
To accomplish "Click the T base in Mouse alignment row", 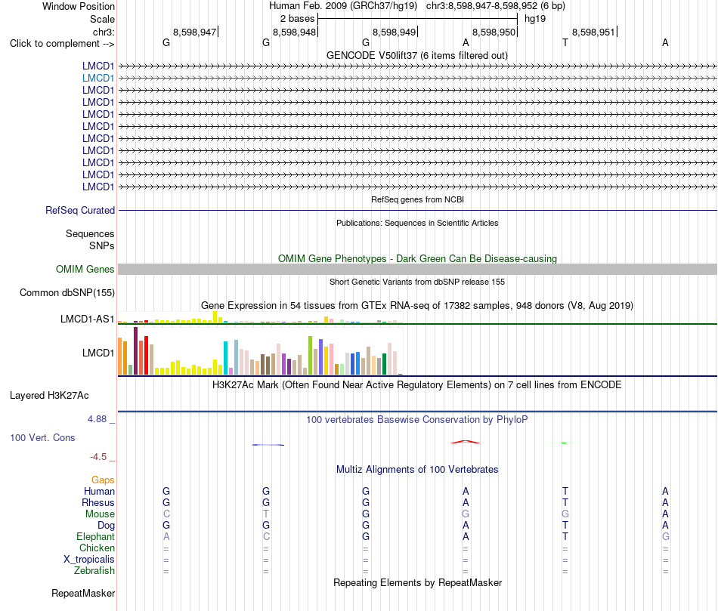I will 265,514.
